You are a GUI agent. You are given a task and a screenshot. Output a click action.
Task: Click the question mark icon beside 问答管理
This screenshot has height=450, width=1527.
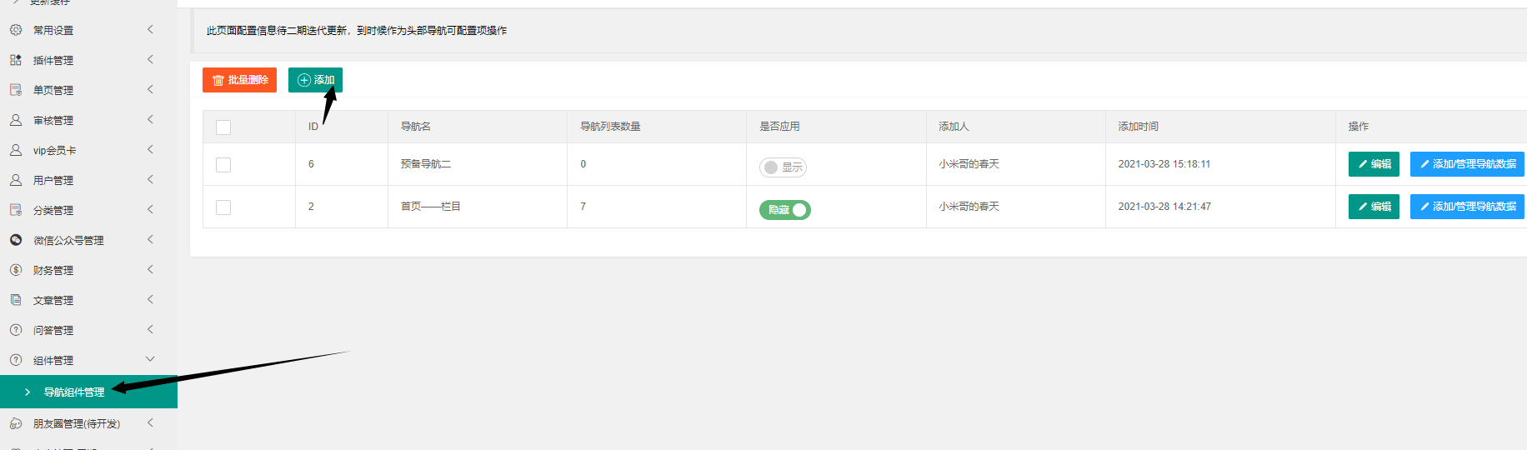pyautogui.click(x=16, y=330)
